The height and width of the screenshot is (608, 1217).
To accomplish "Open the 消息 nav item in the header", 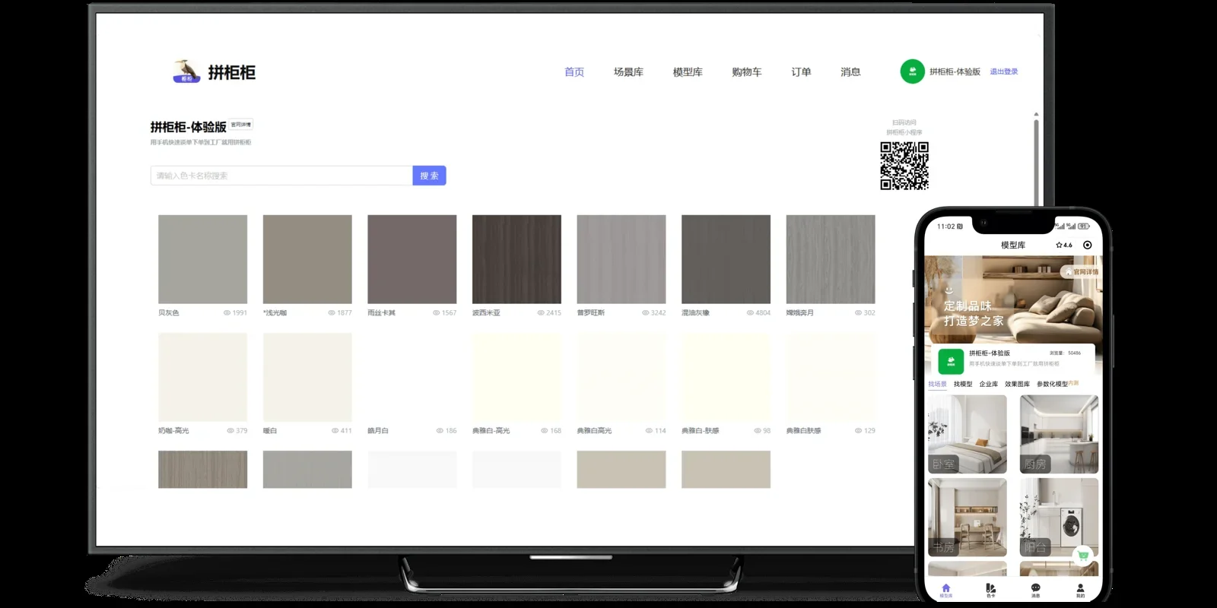I will click(850, 72).
